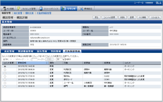The image size is (163, 102).
Task: Switch to 関連機器情報 tab
Action: point(25,51)
